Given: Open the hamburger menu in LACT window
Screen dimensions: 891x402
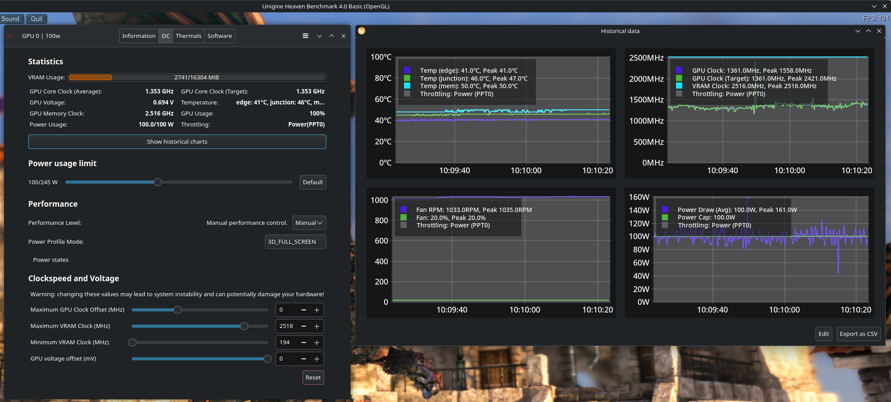Looking at the screenshot, I should click(305, 36).
